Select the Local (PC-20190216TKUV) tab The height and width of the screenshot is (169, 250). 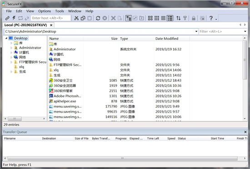pyautogui.click(x=25, y=25)
